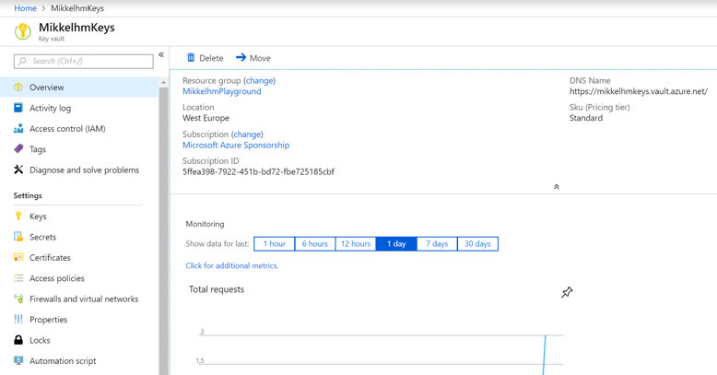
Task: Click for additional metrics link
Action: (232, 265)
